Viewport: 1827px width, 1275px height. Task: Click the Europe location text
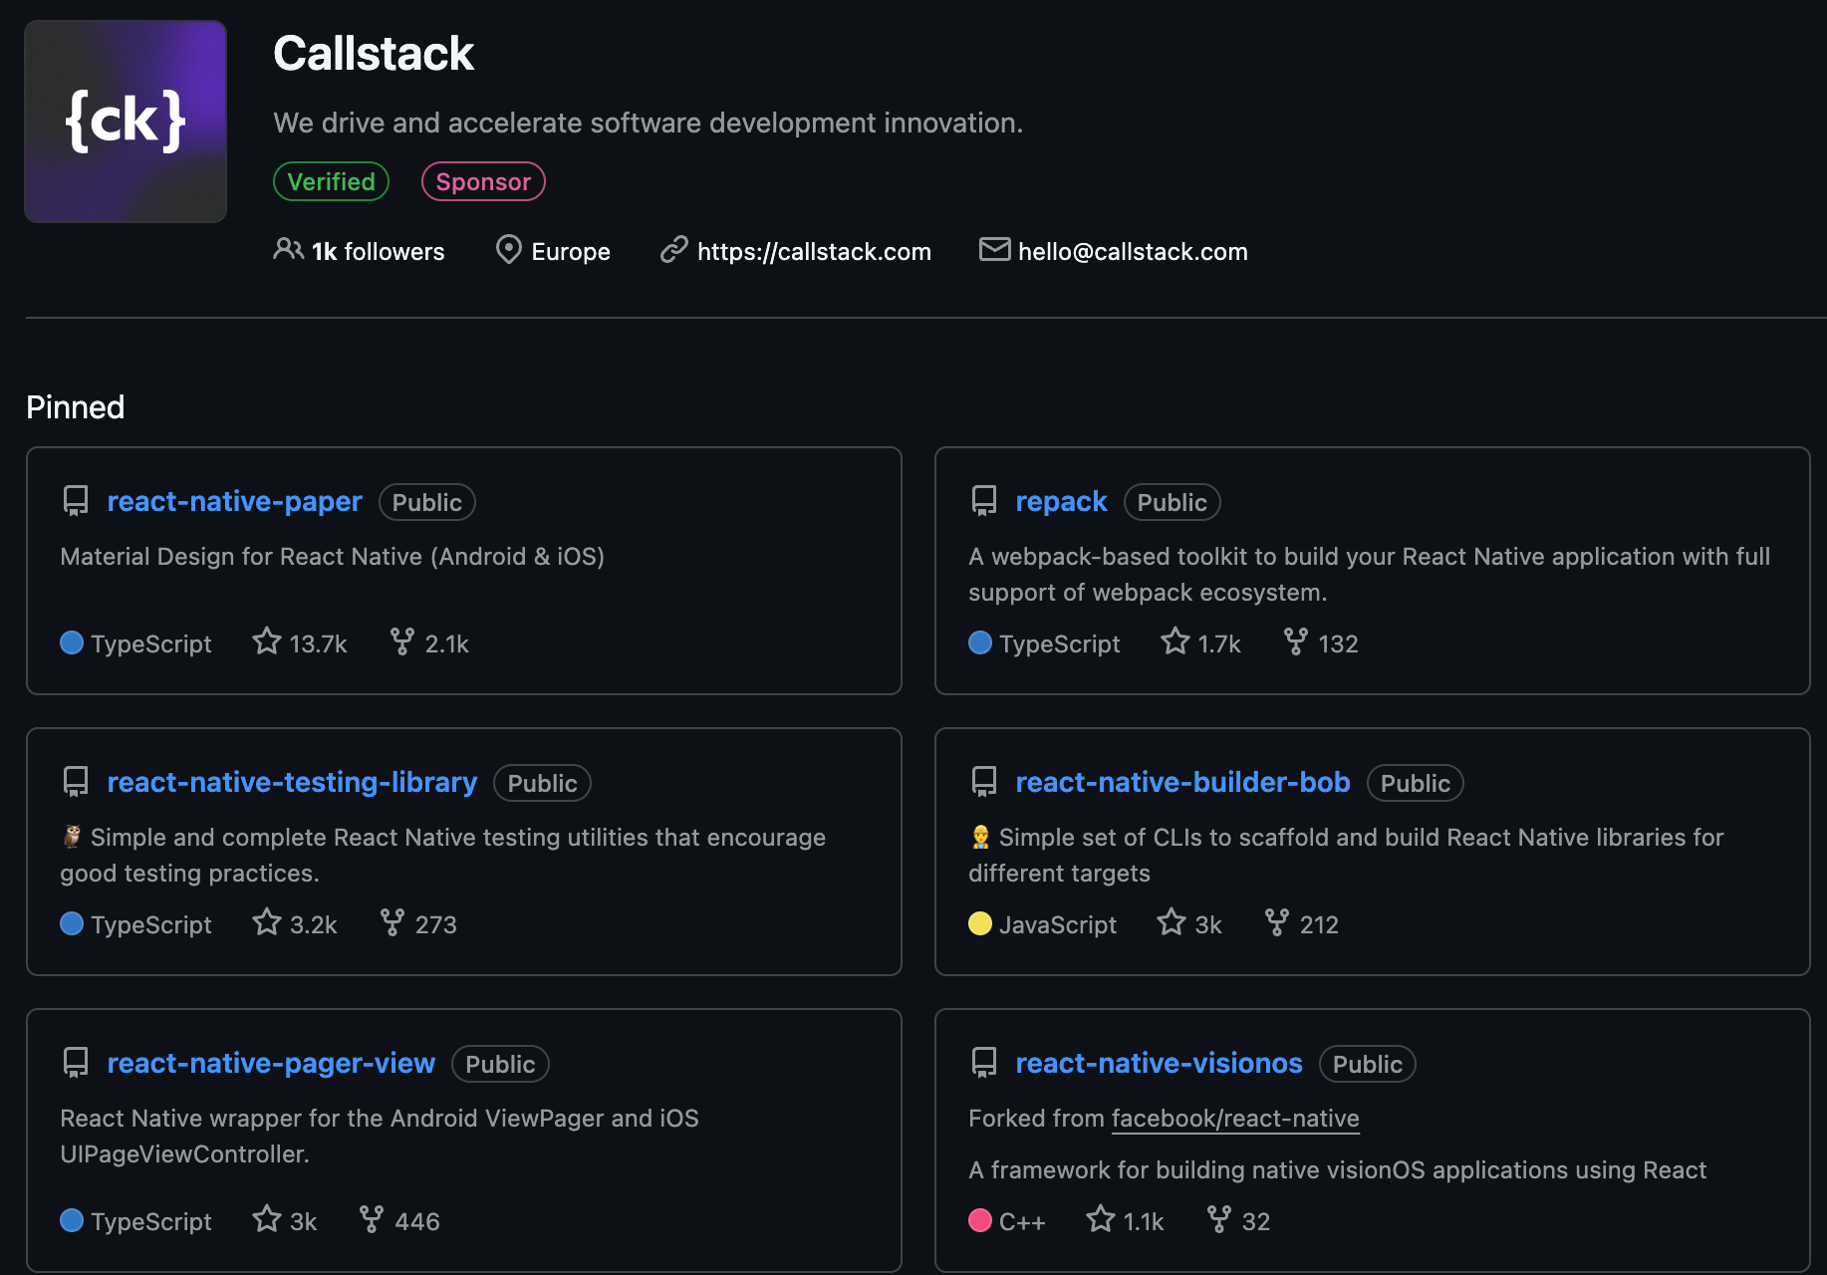pos(571,251)
